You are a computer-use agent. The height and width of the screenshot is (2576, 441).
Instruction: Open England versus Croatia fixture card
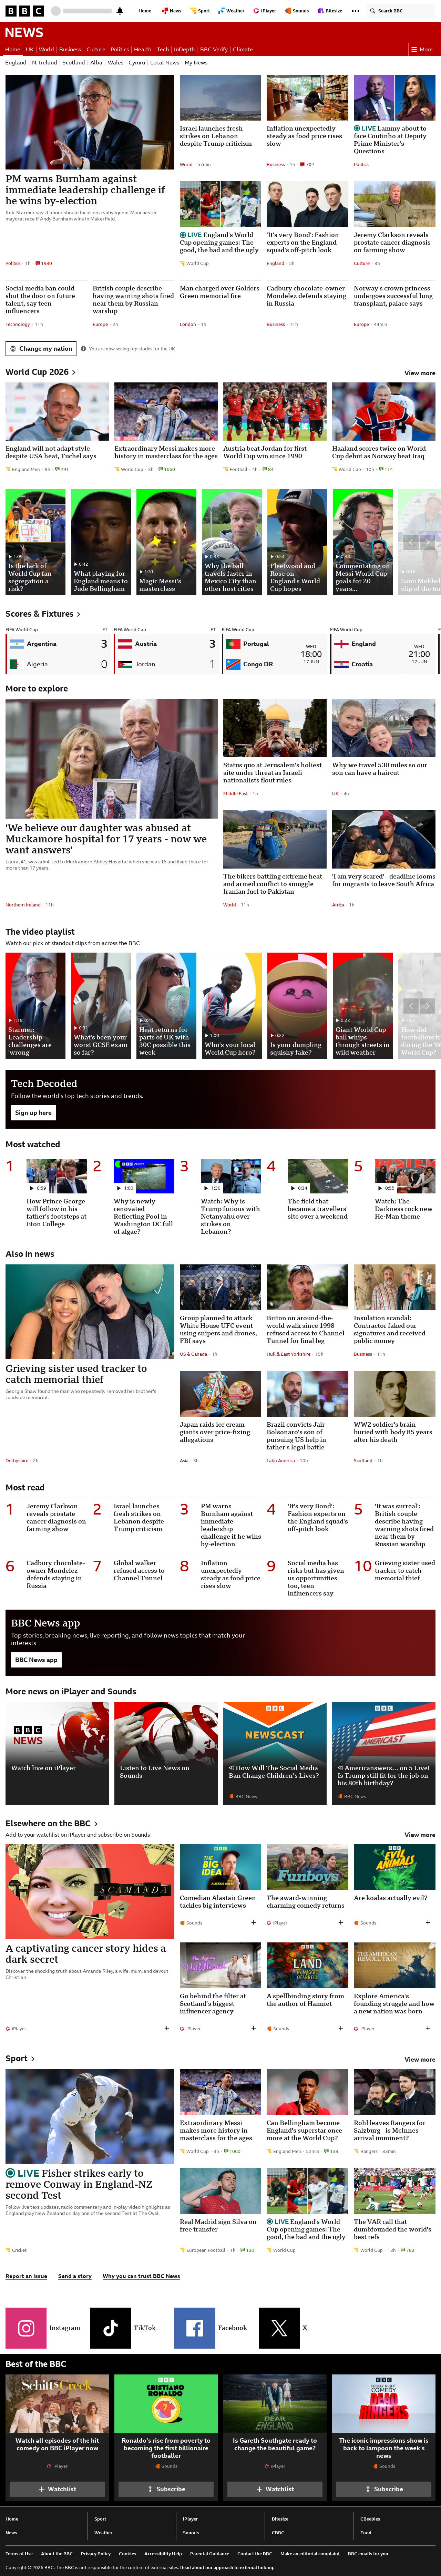point(383,653)
